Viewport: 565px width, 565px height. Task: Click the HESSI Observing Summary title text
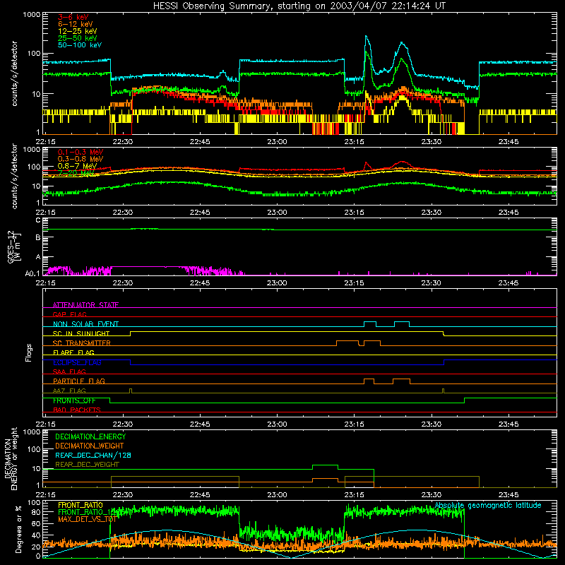[299, 6]
